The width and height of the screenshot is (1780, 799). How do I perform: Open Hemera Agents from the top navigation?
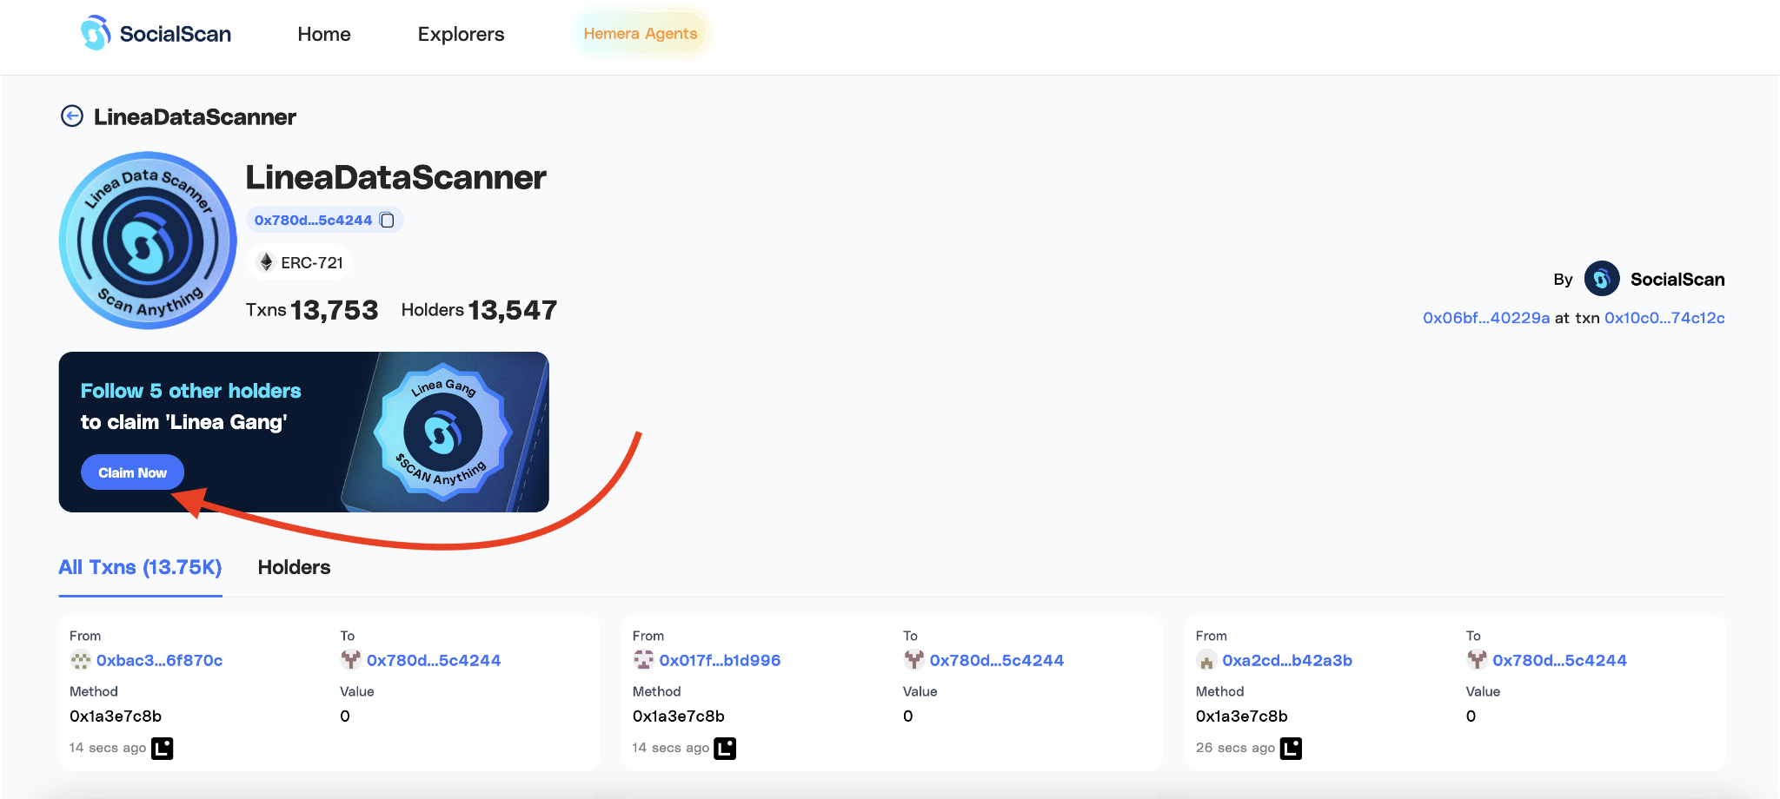641,33
